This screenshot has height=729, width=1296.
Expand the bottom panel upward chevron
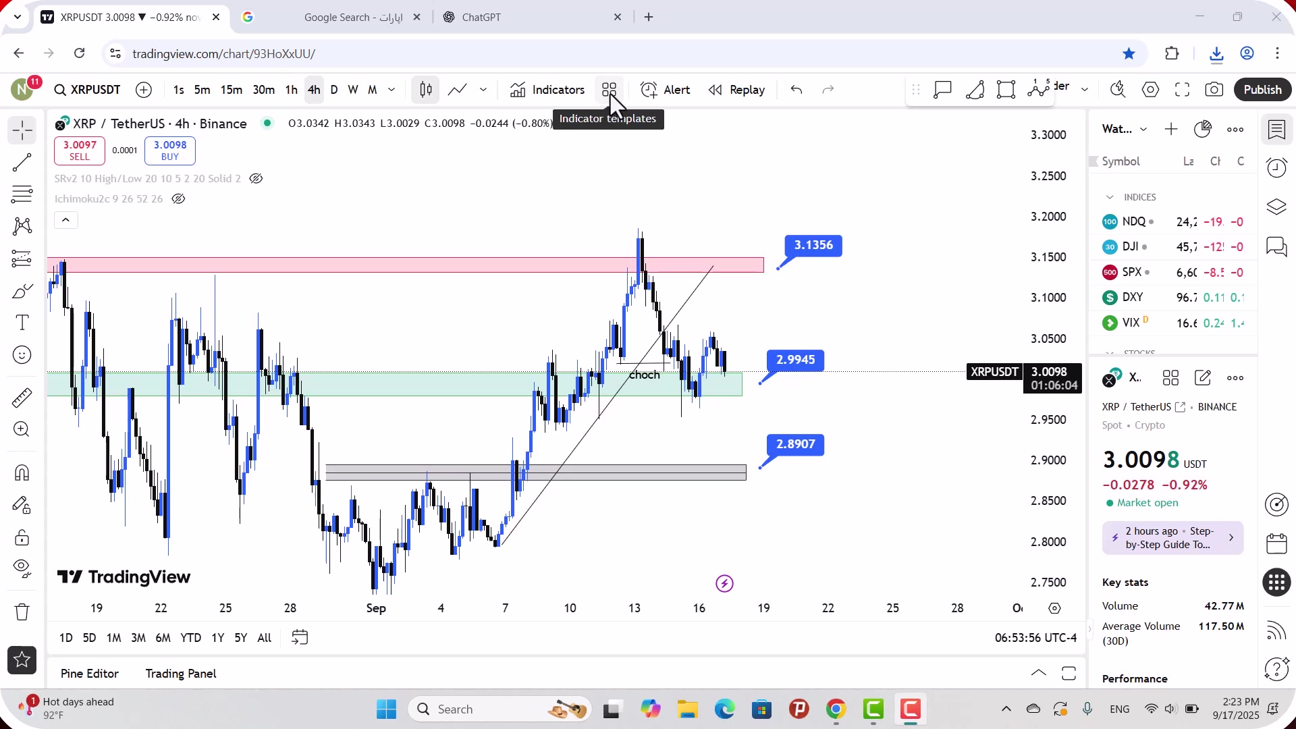click(x=1039, y=673)
